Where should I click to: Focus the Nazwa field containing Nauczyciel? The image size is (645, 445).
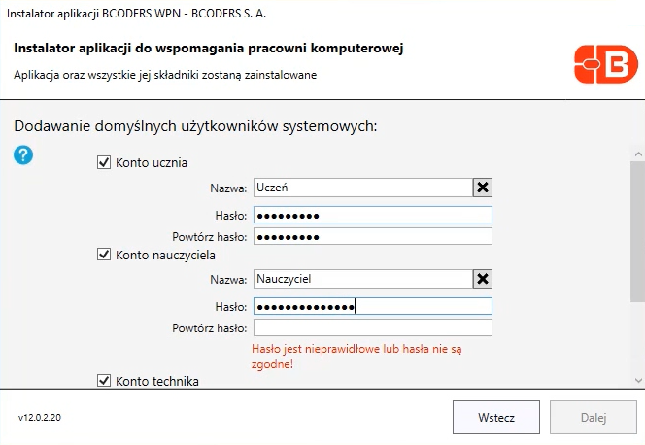tap(363, 279)
